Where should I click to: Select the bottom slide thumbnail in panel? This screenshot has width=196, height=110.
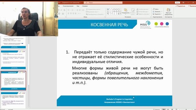(x=13, y=100)
